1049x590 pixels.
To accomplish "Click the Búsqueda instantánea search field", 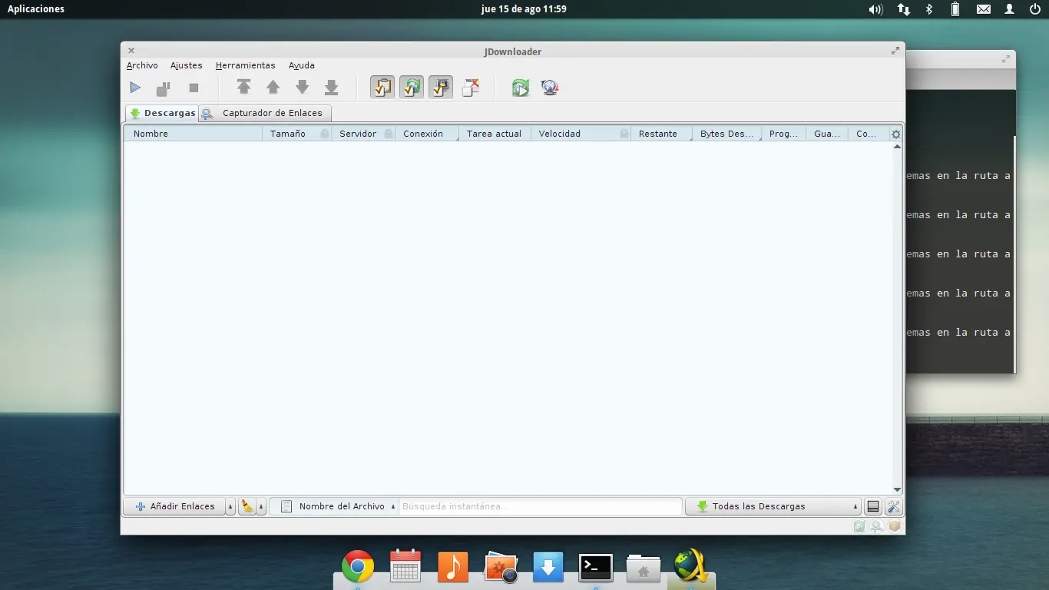I will coord(540,506).
